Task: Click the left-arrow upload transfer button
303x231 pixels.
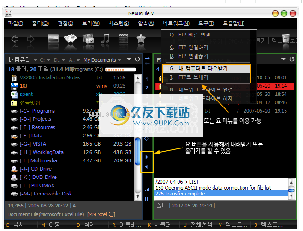Action: [x=147, y=167]
